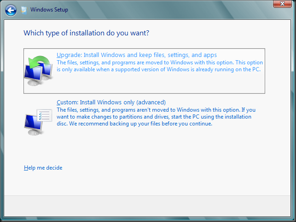Close the Windows Setup window
The height and width of the screenshot is (222, 296).
(x=282, y=4)
